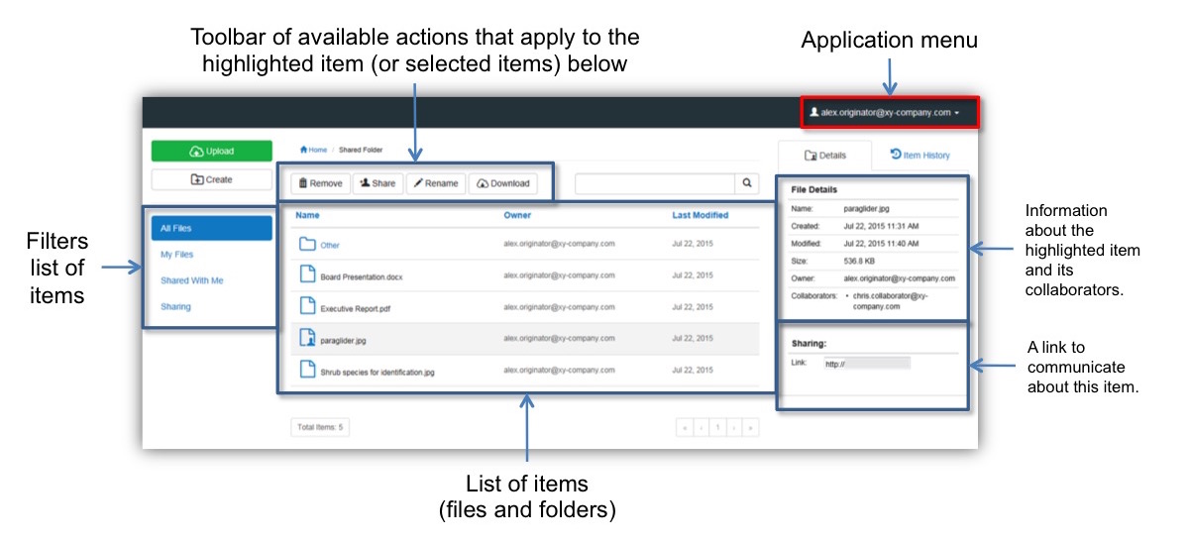Select the Details tab
Viewport: 1189px width, 544px height.
[825, 156]
